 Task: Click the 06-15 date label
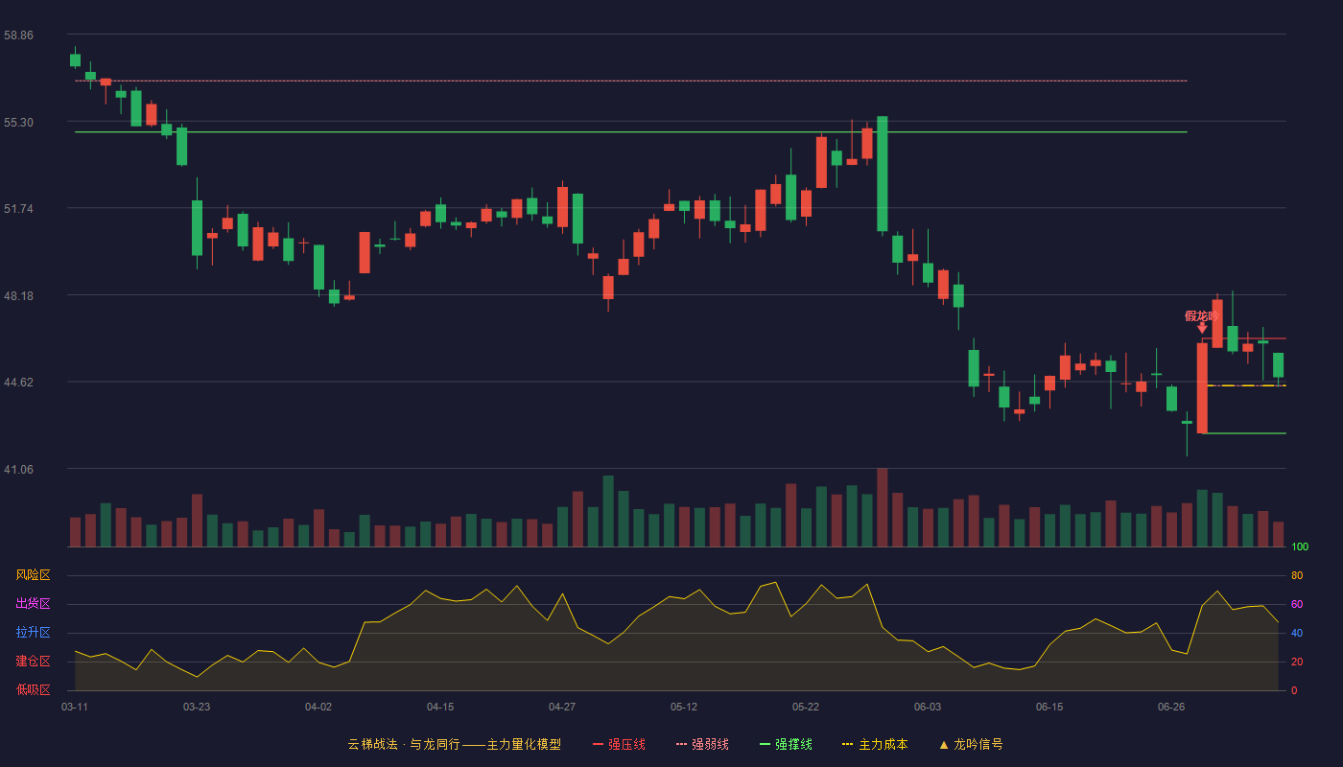click(1049, 707)
